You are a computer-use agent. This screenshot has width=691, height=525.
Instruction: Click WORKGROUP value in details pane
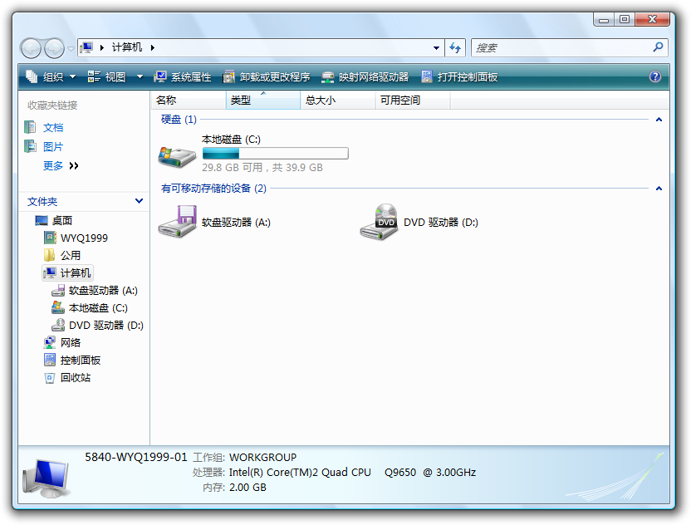(263, 457)
